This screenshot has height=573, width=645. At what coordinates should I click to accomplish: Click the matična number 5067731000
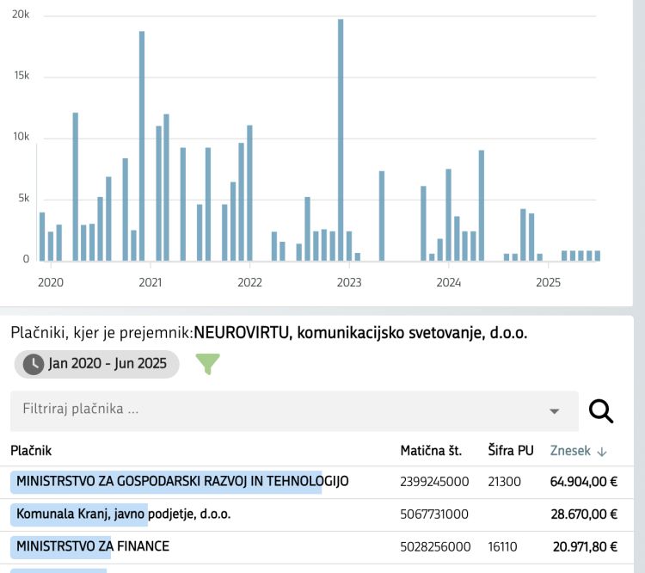tap(434, 514)
